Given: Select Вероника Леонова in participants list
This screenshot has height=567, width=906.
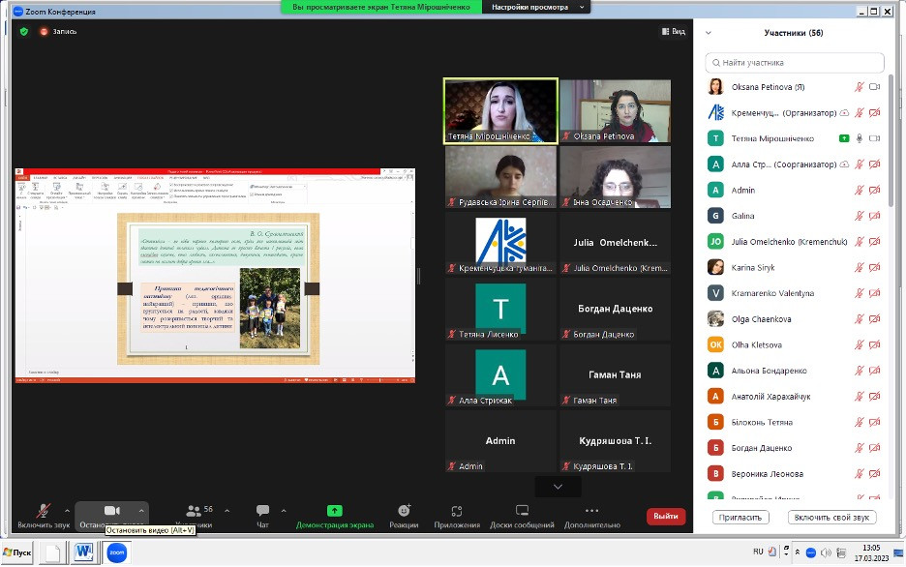Looking at the screenshot, I should [x=795, y=473].
